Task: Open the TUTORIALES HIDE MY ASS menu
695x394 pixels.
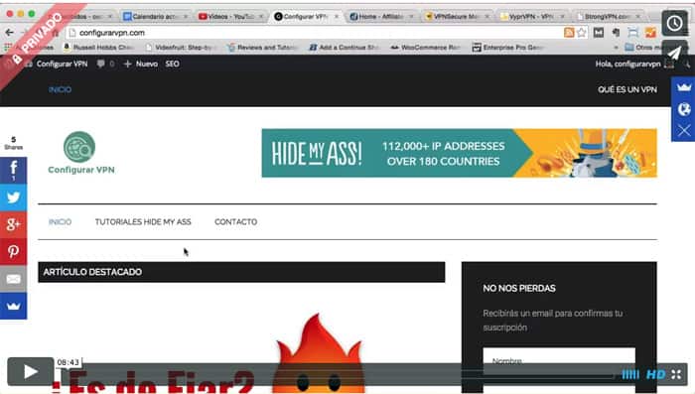Action: [143, 222]
